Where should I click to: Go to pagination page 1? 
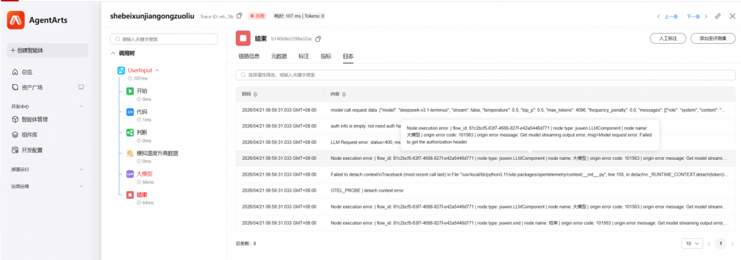pyautogui.click(x=720, y=244)
